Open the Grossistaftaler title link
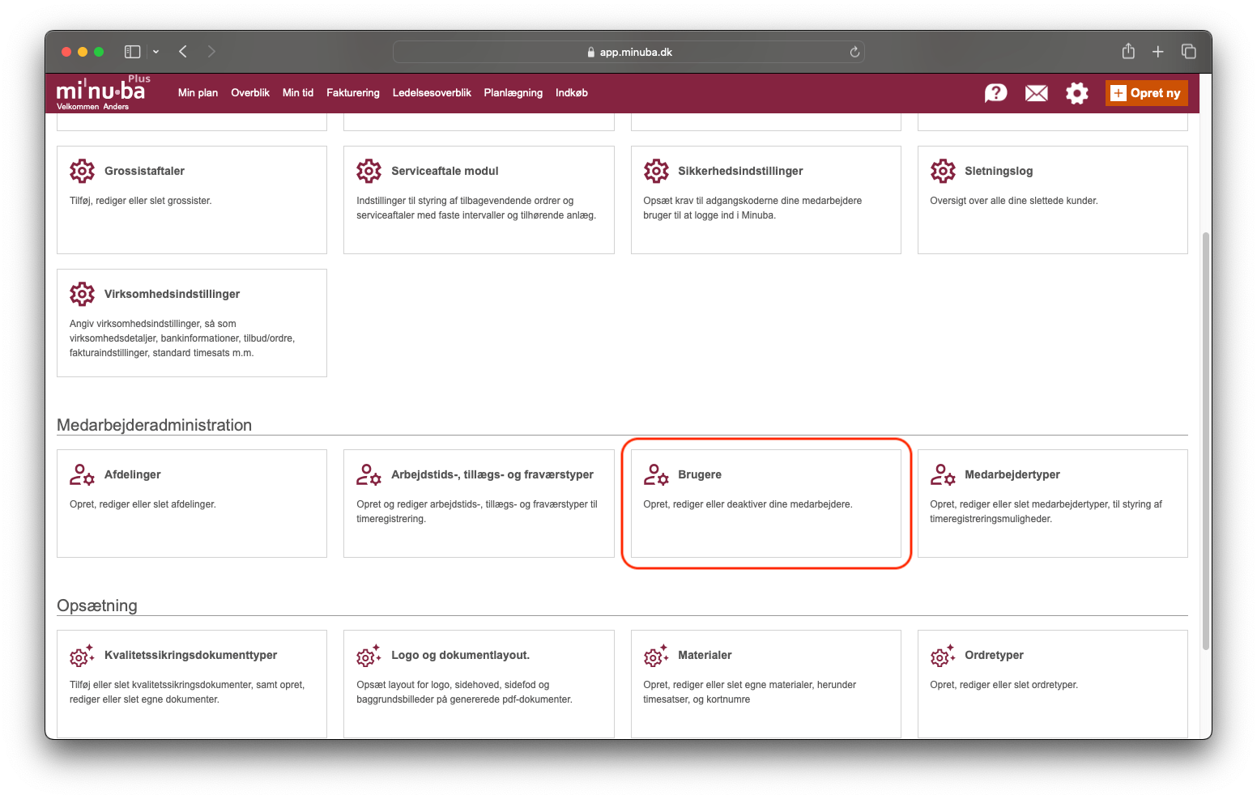This screenshot has height=799, width=1257. coord(144,171)
